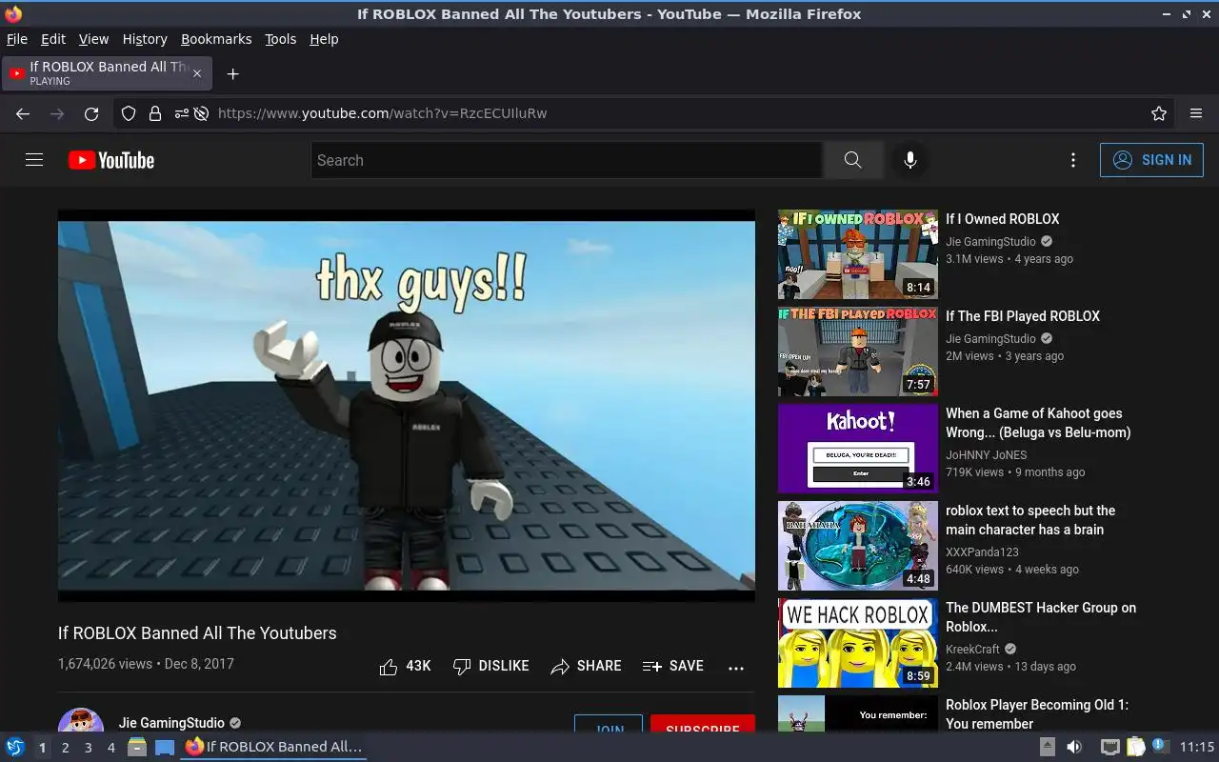Click 'Roblox Player Becoming Old 1' title
Image resolution: width=1219 pixels, height=762 pixels.
tap(1037, 714)
